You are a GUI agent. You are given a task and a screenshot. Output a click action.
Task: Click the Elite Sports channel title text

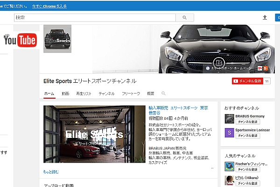90,81
